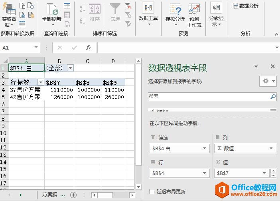Click the Insert Function fx icon
The width and height of the screenshot is (280, 201).
coord(89,48)
